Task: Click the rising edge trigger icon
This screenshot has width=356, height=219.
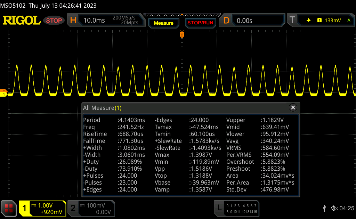Action: point(308,21)
